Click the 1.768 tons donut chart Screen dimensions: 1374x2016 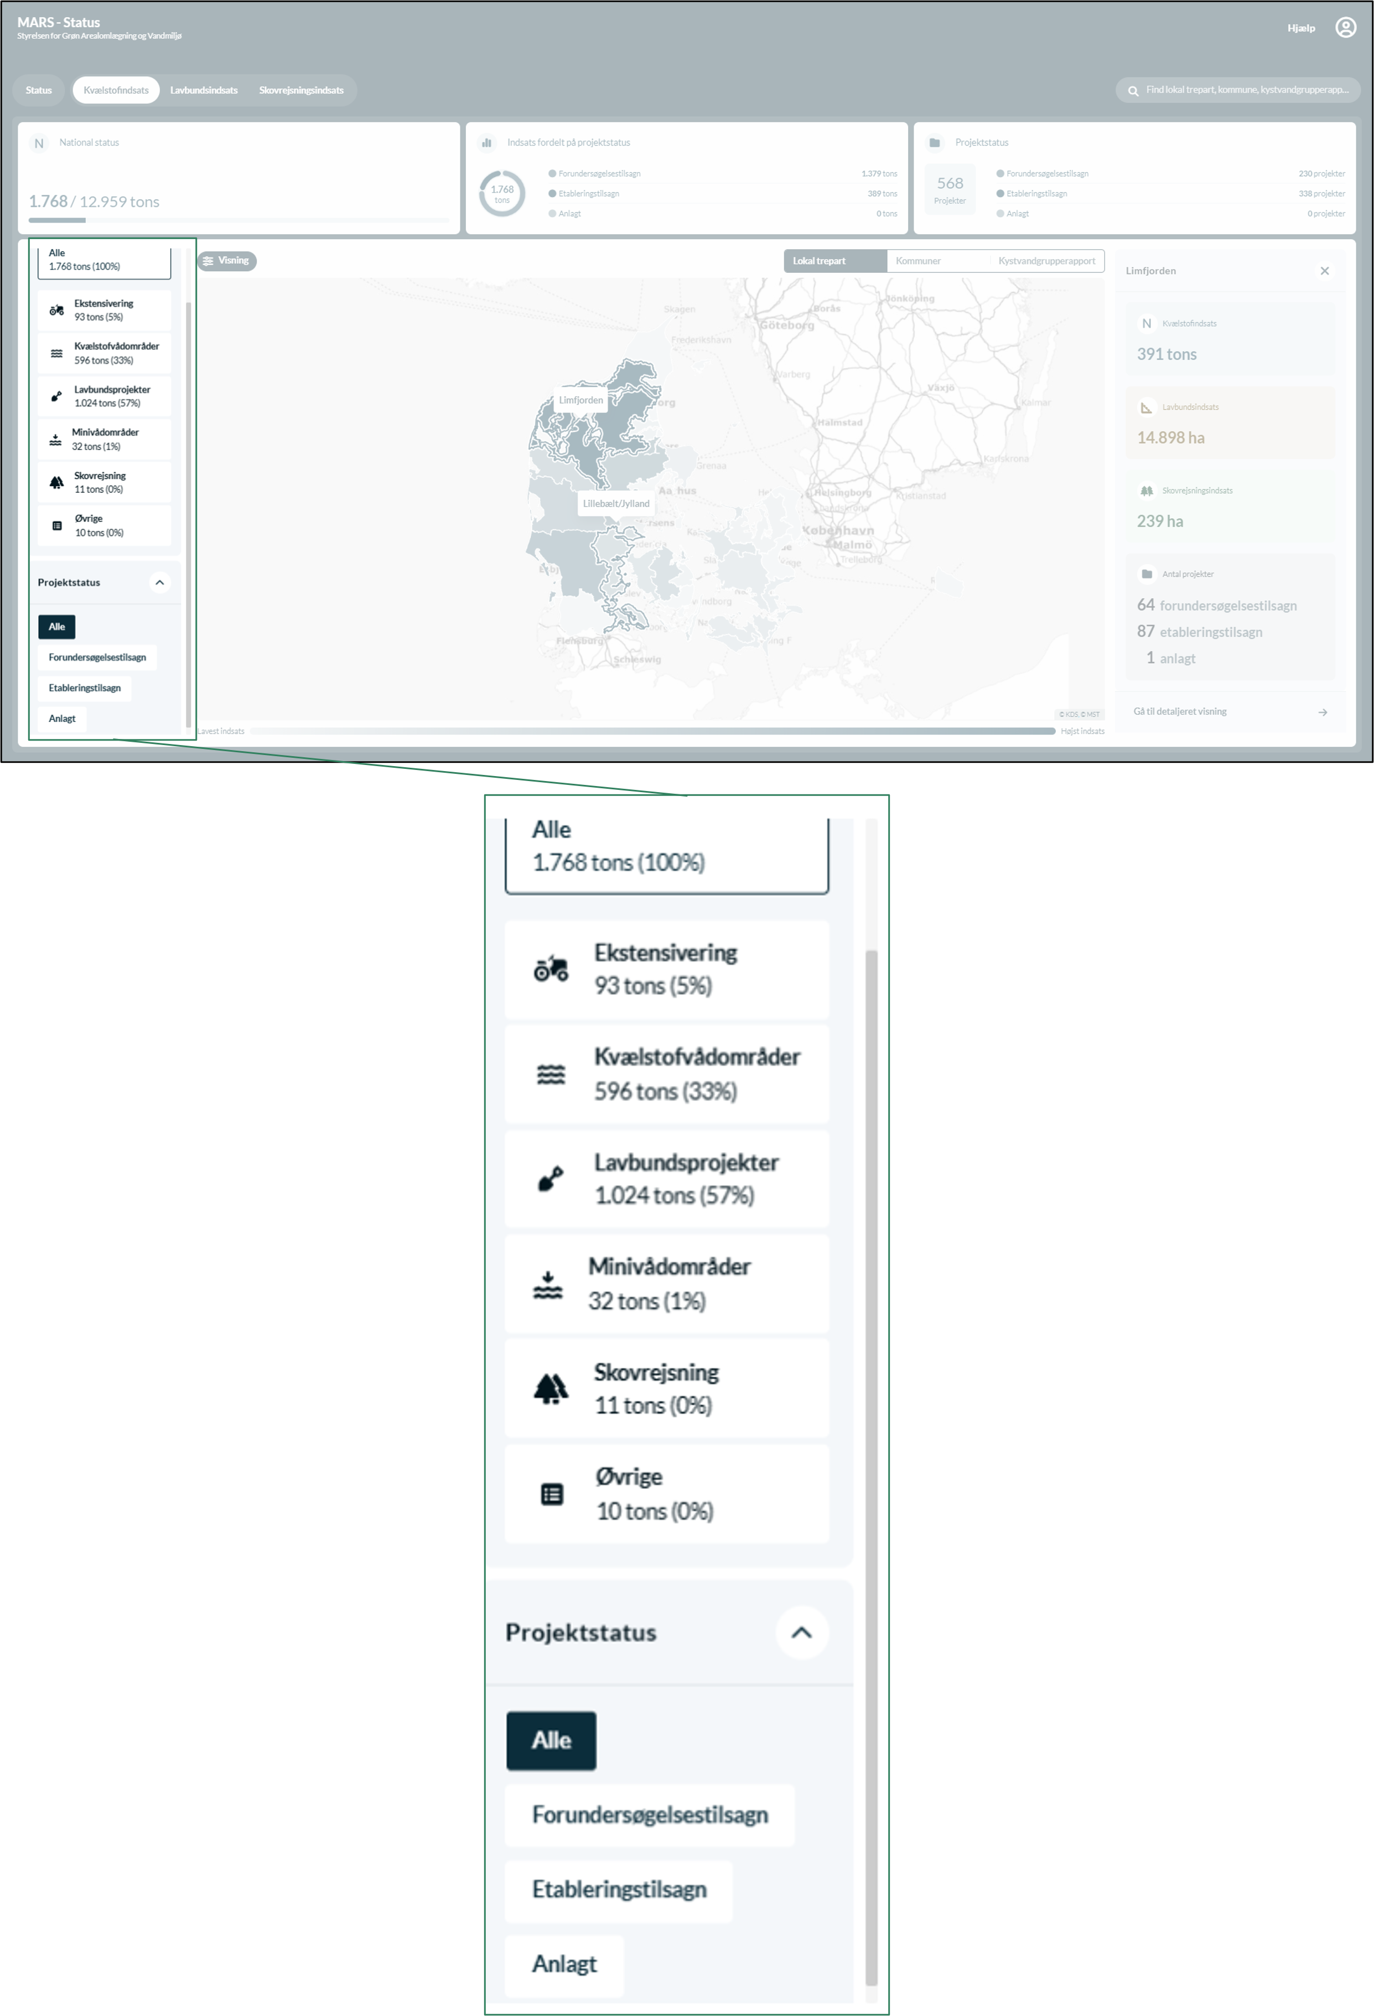click(502, 193)
